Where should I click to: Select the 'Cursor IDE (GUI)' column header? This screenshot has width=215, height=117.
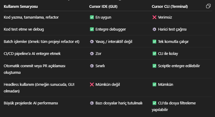point(103,6)
